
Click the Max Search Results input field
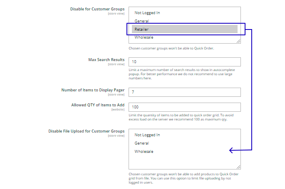[x=185, y=62]
